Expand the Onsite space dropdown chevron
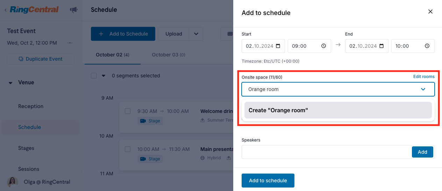 (x=423, y=89)
